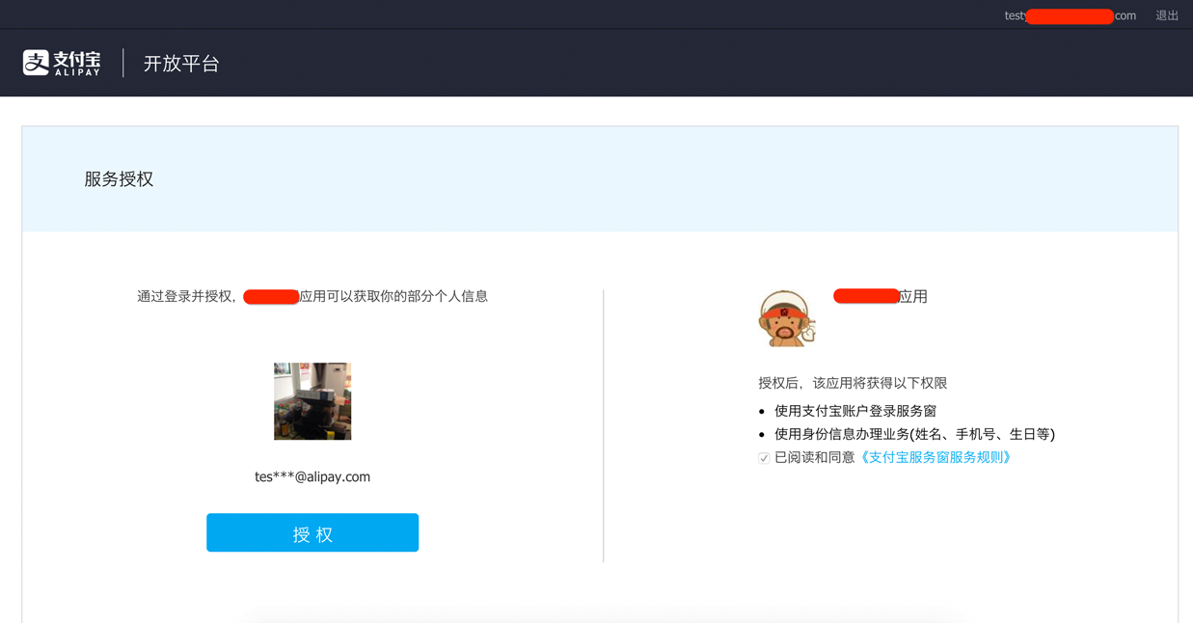Toggle the 已阅读和同意 agreement checkbox
This screenshot has height=623, width=1193.
click(764, 458)
